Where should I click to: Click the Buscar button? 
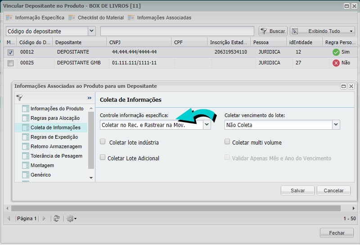273,31
